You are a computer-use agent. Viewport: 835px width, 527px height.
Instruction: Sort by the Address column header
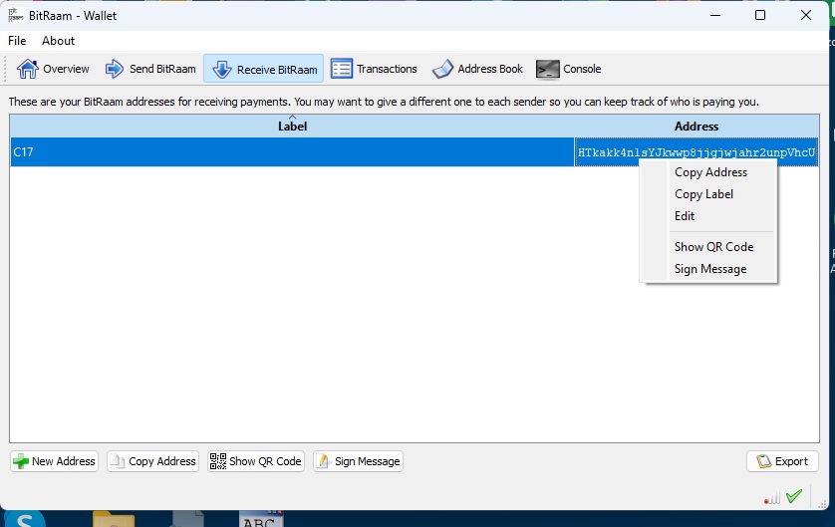pyautogui.click(x=696, y=126)
